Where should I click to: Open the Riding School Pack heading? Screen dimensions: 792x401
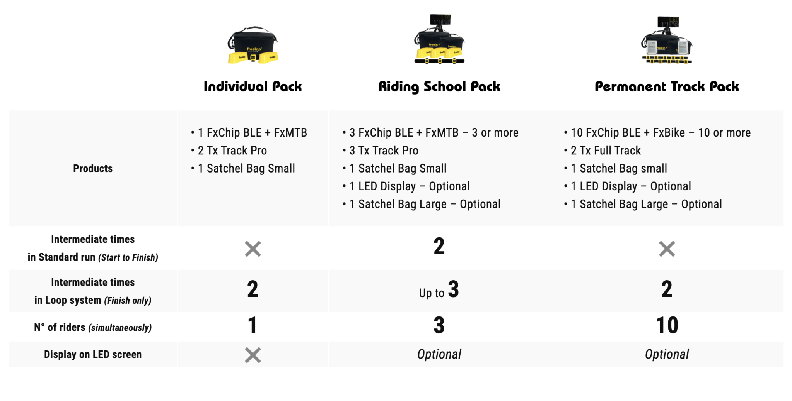coord(439,86)
